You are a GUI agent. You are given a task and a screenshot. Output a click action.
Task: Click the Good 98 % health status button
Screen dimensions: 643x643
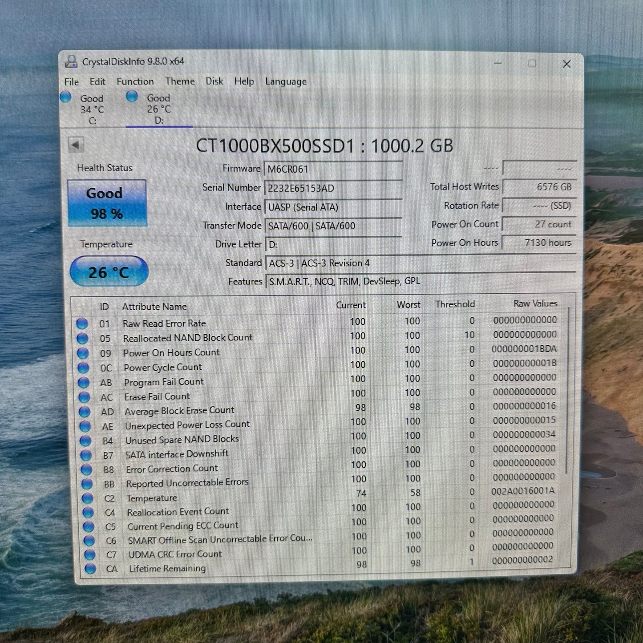click(107, 203)
